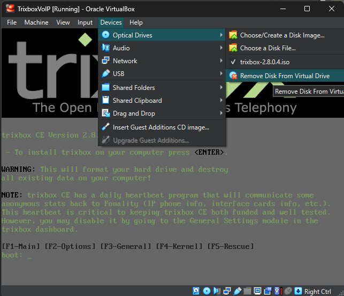Click the keyboard capture arrow icon
344x296 pixels.
(298, 291)
